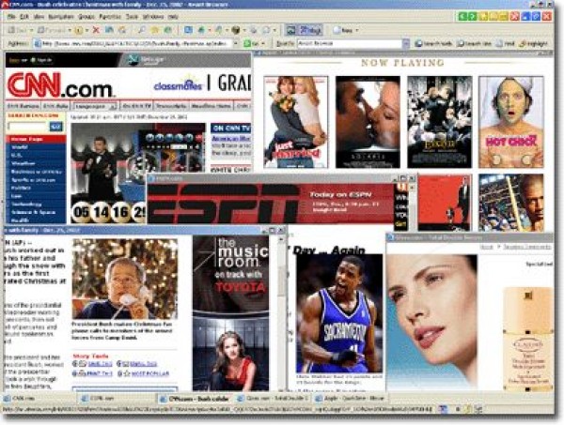Switch to the first CNN.com bottom tab
Image resolution: width=564 pixels, height=425 pixels.
click(39, 399)
